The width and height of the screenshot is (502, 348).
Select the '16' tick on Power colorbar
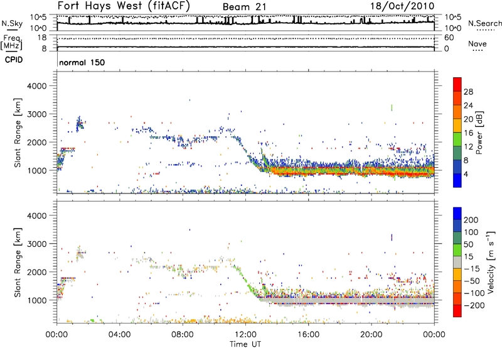point(468,133)
